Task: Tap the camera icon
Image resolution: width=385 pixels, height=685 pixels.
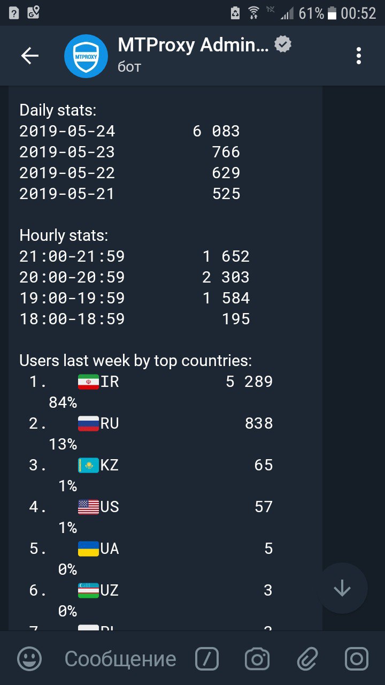Action: coord(257,659)
